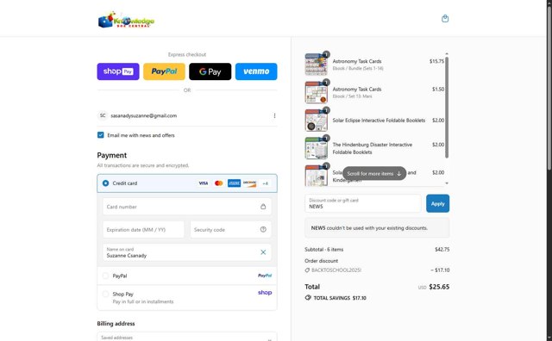The image size is (552, 341).
Task: Focus the Card number field
Action: (x=187, y=207)
